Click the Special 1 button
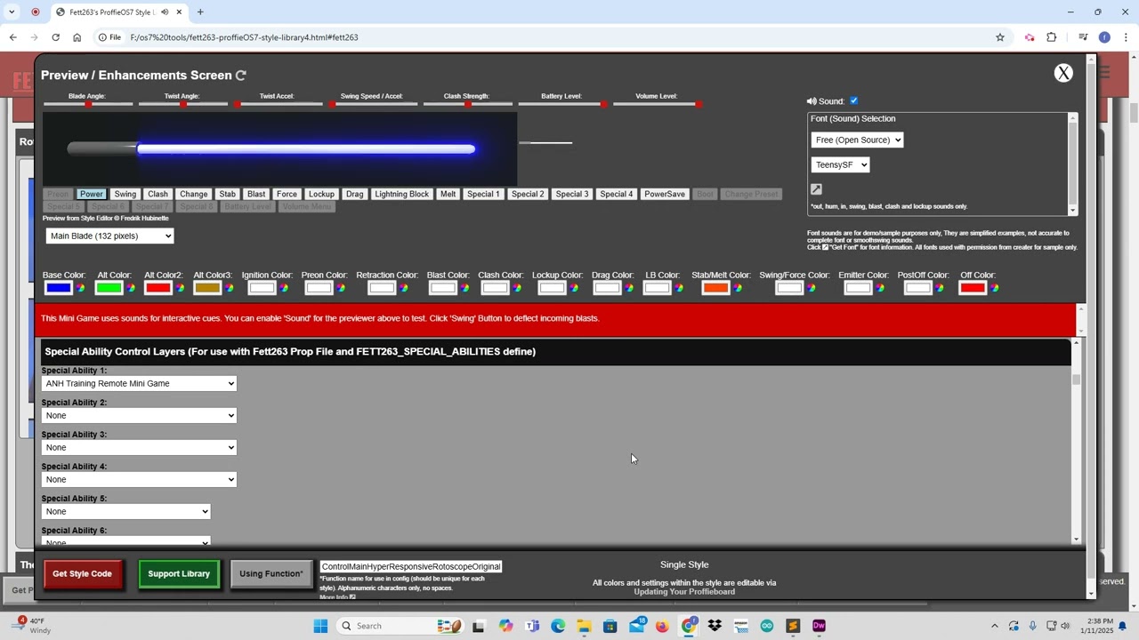Viewport: 1139px width, 640px height. (483, 194)
